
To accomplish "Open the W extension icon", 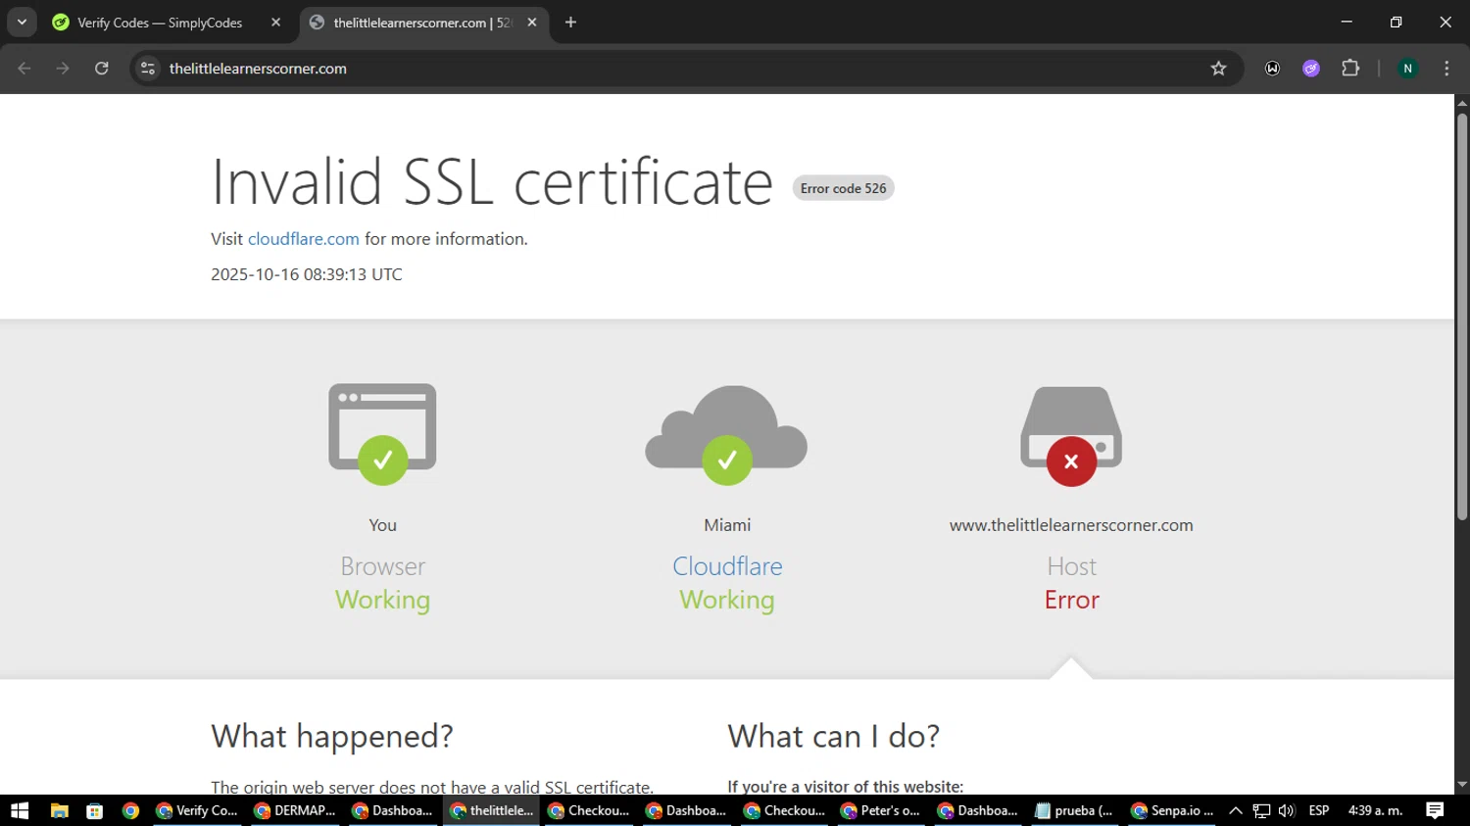I will coord(1272,69).
